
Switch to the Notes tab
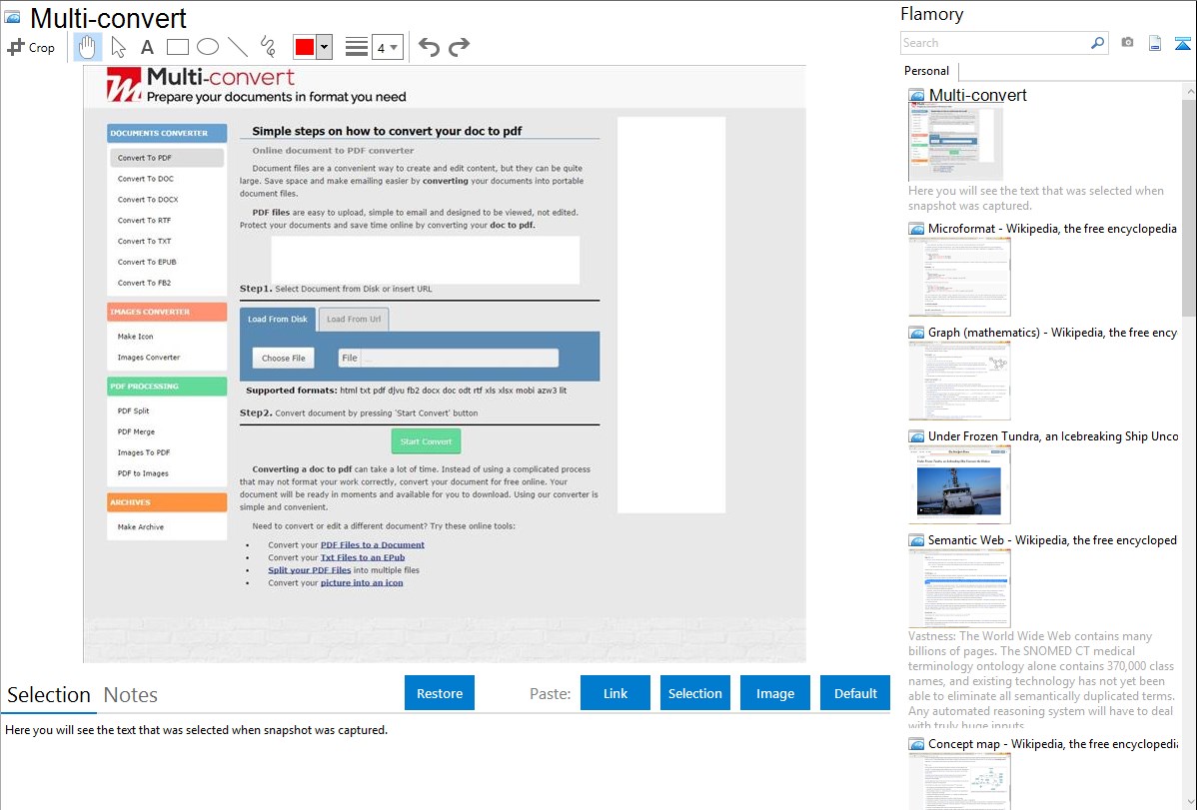click(131, 695)
